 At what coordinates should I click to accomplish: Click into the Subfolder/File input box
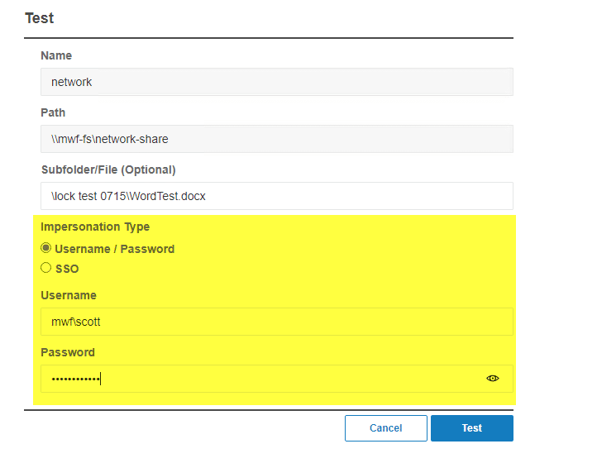276,196
